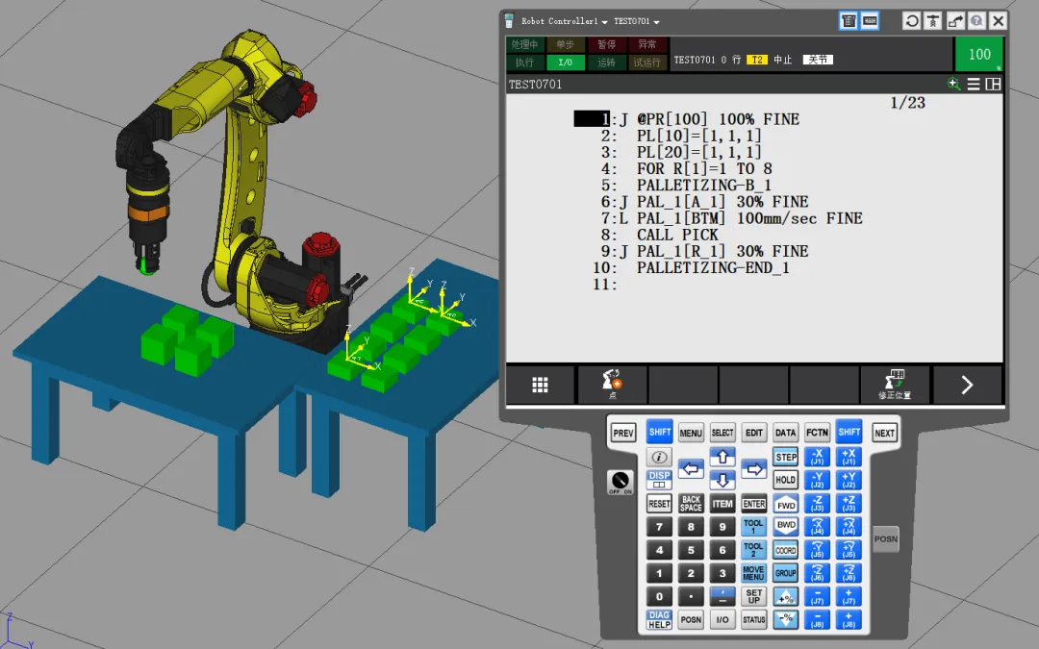Click the SET UP key

click(x=754, y=597)
